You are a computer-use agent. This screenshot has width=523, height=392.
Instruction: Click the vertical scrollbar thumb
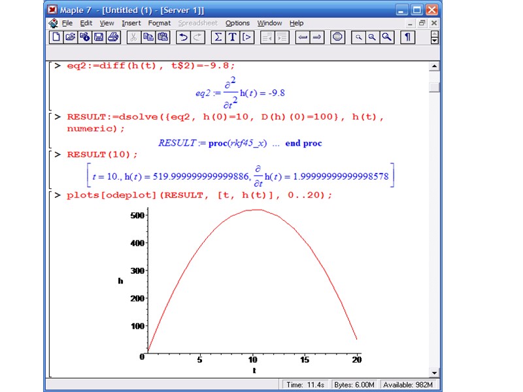(x=434, y=88)
